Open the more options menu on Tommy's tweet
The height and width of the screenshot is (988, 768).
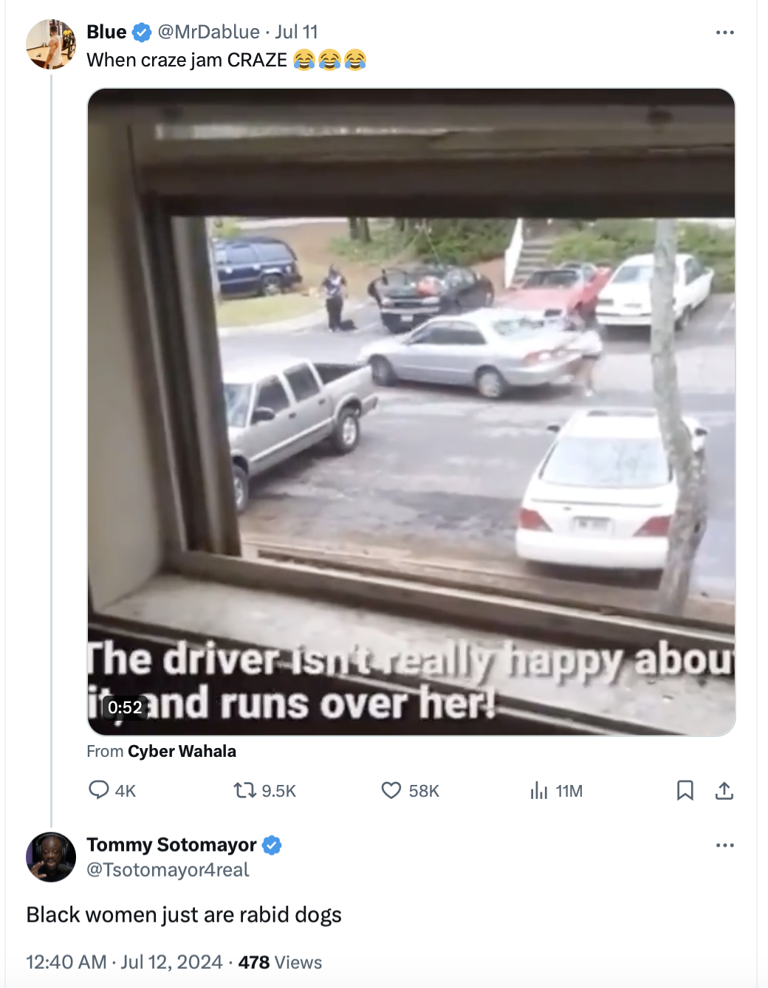[x=724, y=845]
